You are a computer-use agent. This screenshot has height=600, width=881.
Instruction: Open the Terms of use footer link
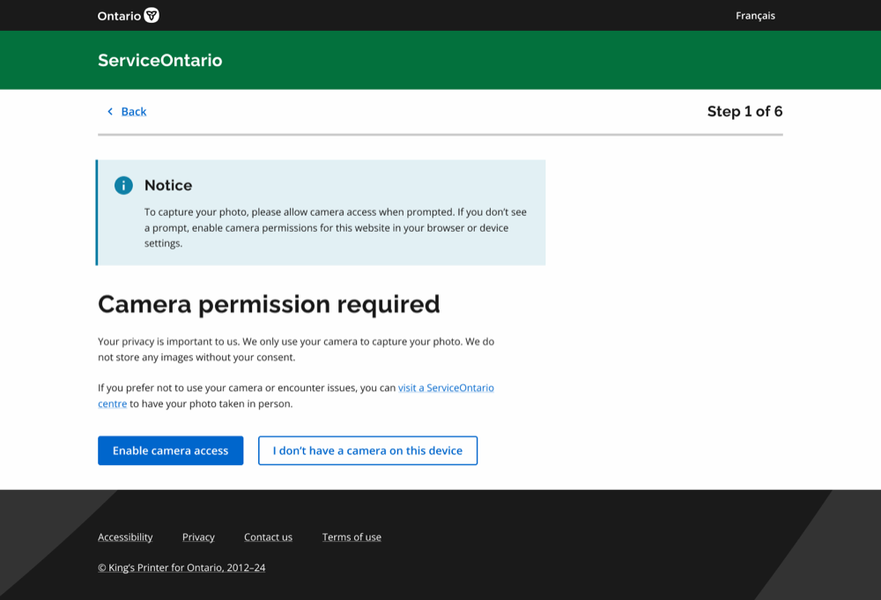coord(352,537)
